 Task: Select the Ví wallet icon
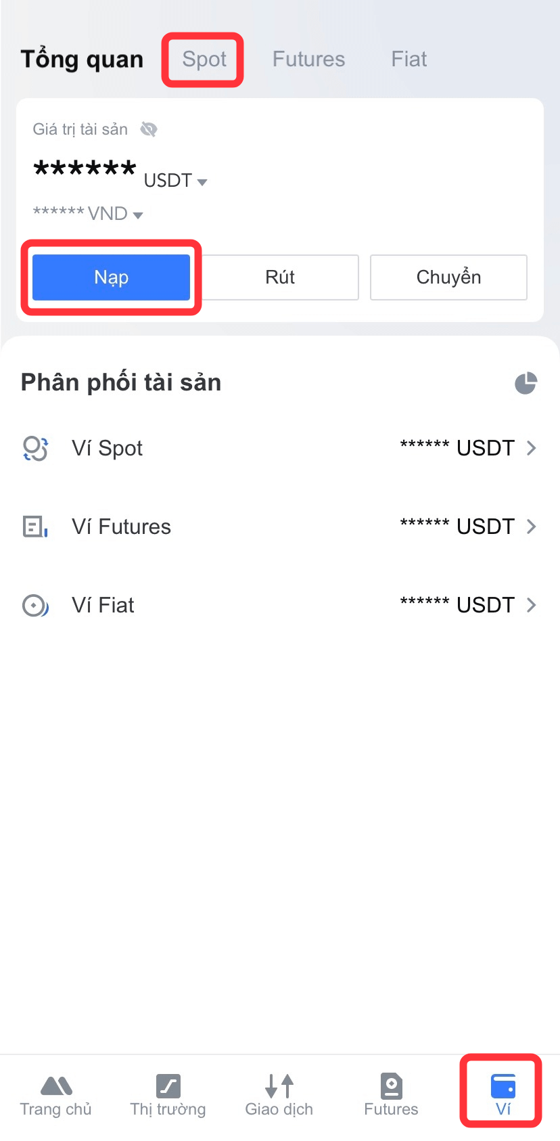pos(503,1086)
